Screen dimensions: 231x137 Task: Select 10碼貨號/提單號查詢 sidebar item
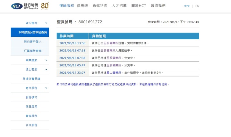(30, 32)
